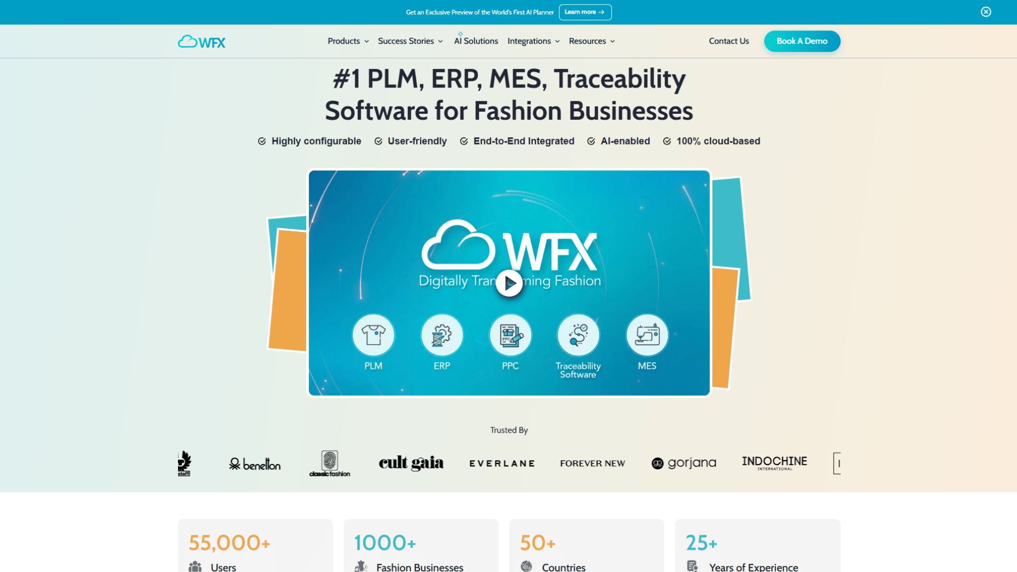Click the 1000+ Fashion Businesses card
Image resolution: width=1017 pixels, height=572 pixels.
point(421,546)
